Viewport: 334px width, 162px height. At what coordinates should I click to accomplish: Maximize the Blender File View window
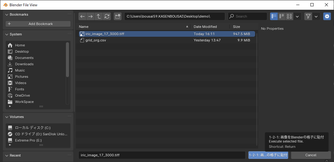coord(312,5)
